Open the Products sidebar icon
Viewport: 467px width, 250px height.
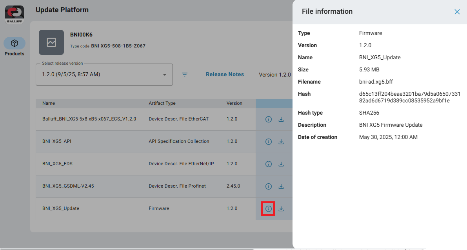15,43
